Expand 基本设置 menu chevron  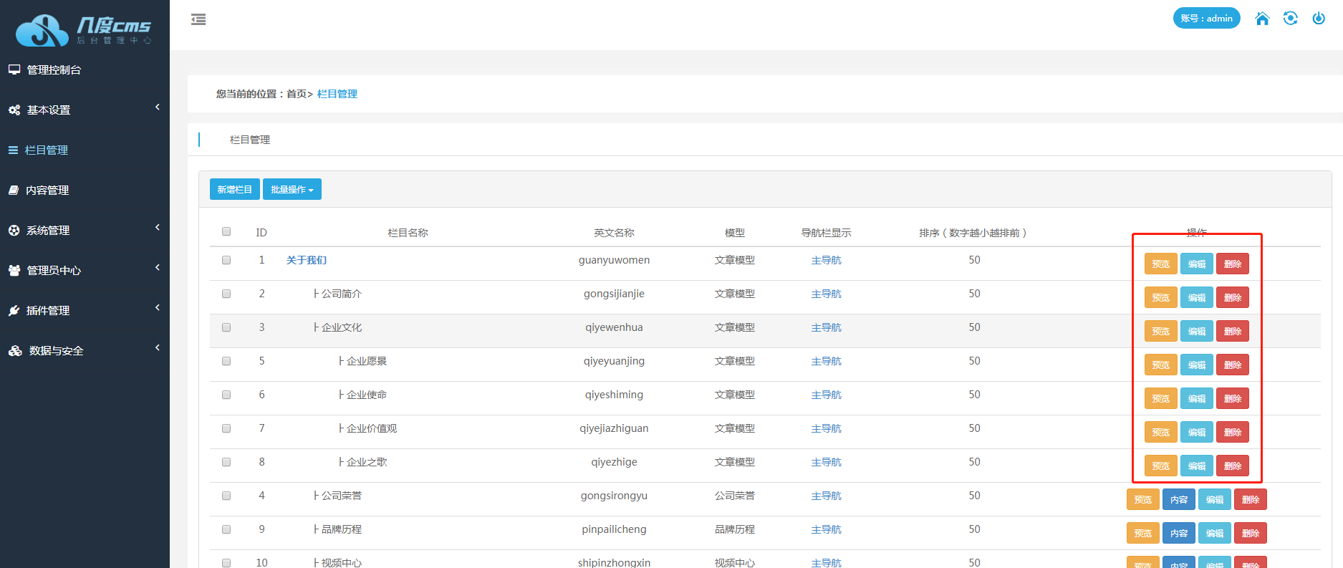click(158, 107)
